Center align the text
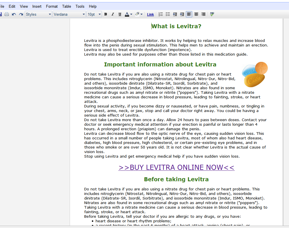289x228 pixels. click(x=196, y=14)
